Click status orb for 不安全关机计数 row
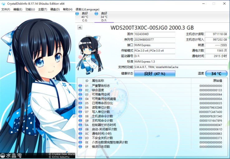This screenshot has width=230, height=159. pos(80,138)
